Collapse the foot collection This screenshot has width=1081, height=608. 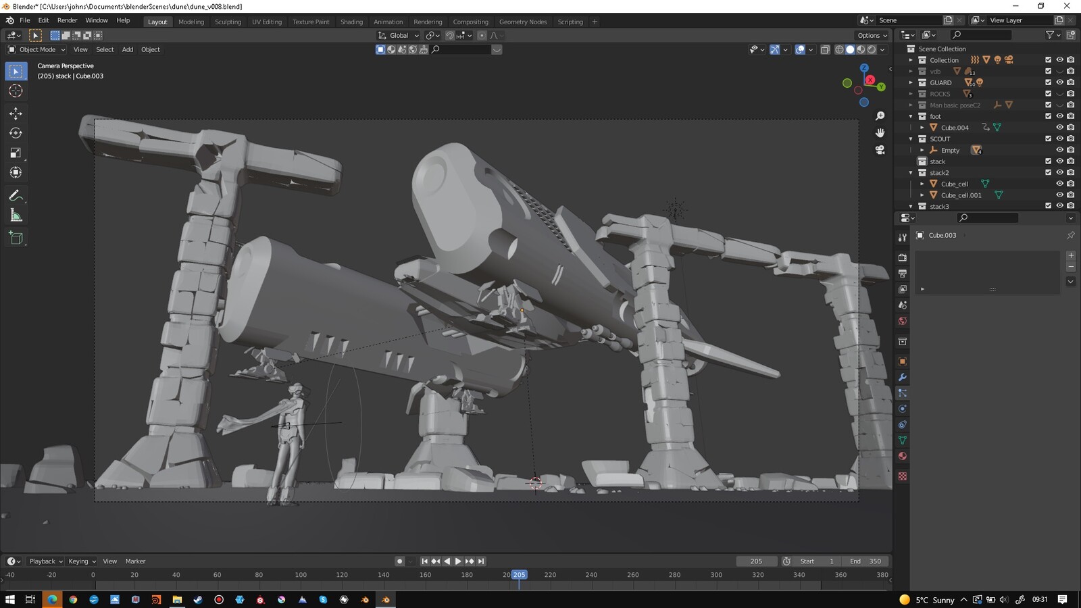[911, 116]
